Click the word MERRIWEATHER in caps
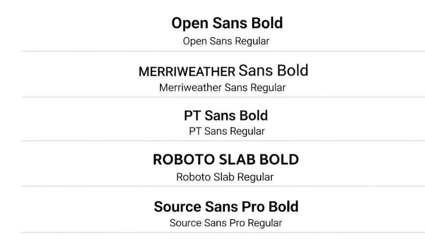This screenshot has width=425, height=245. coord(187,72)
